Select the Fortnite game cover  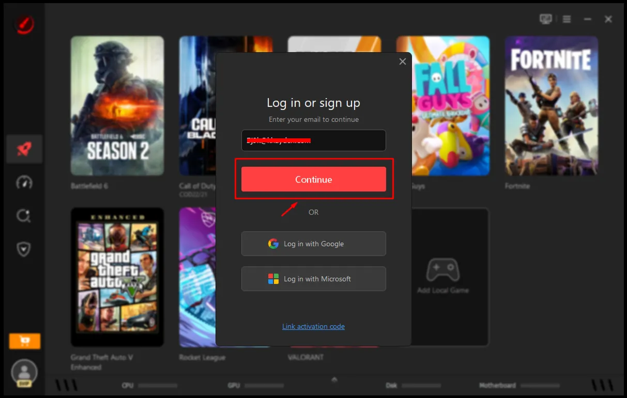(x=552, y=106)
